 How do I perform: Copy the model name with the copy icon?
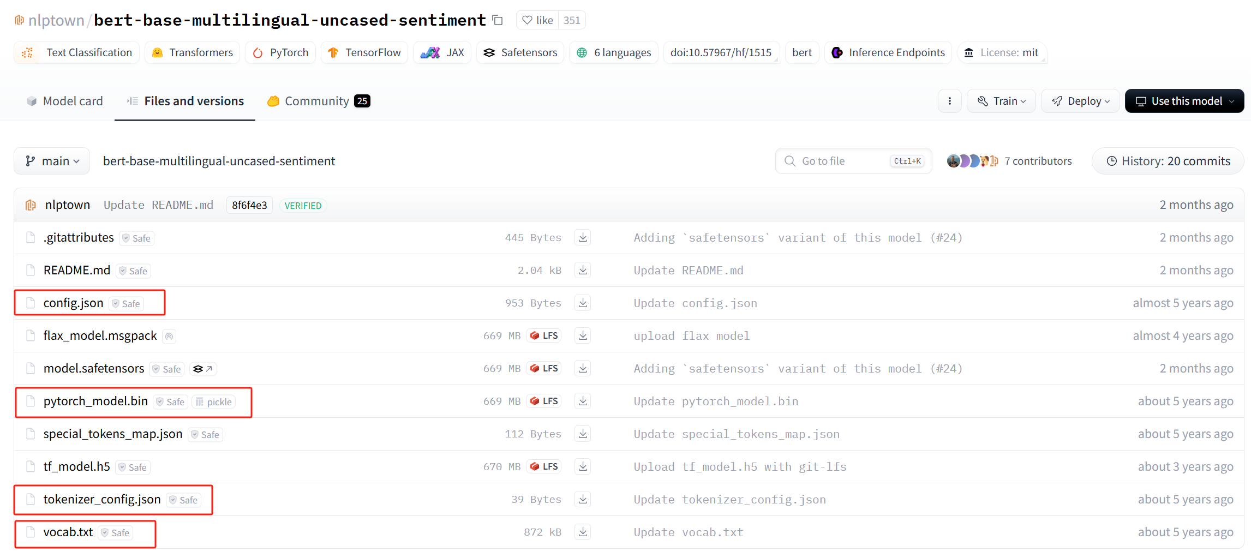pos(498,20)
